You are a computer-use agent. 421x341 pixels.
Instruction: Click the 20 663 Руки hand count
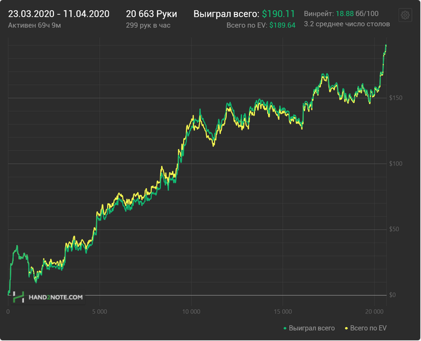click(152, 14)
